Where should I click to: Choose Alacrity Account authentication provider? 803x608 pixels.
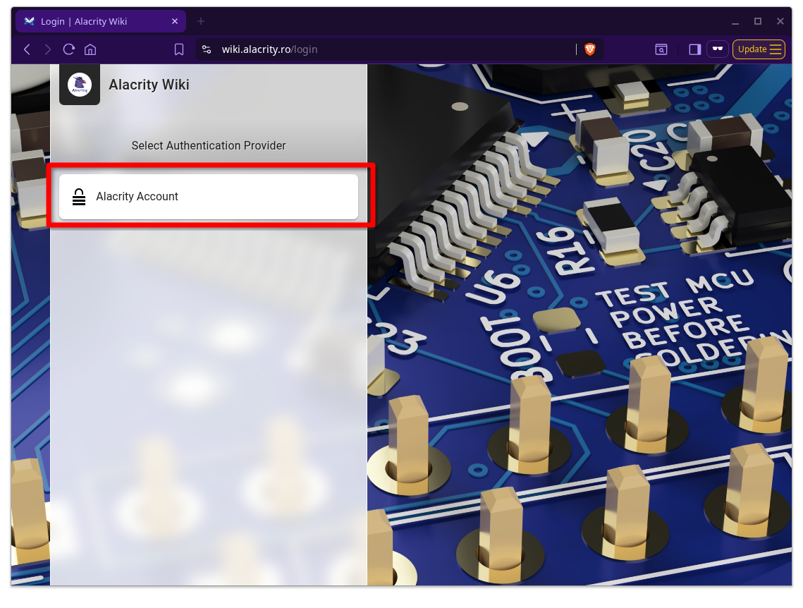209,197
